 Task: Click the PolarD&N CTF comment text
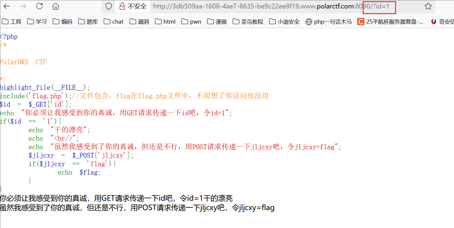point(23,62)
